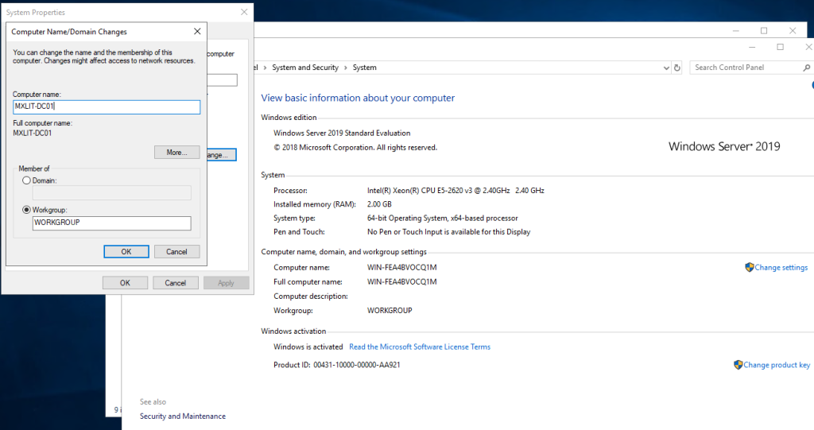Click the shield icon beside Change product key
The width and height of the screenshot is (814, 430).
738,365
